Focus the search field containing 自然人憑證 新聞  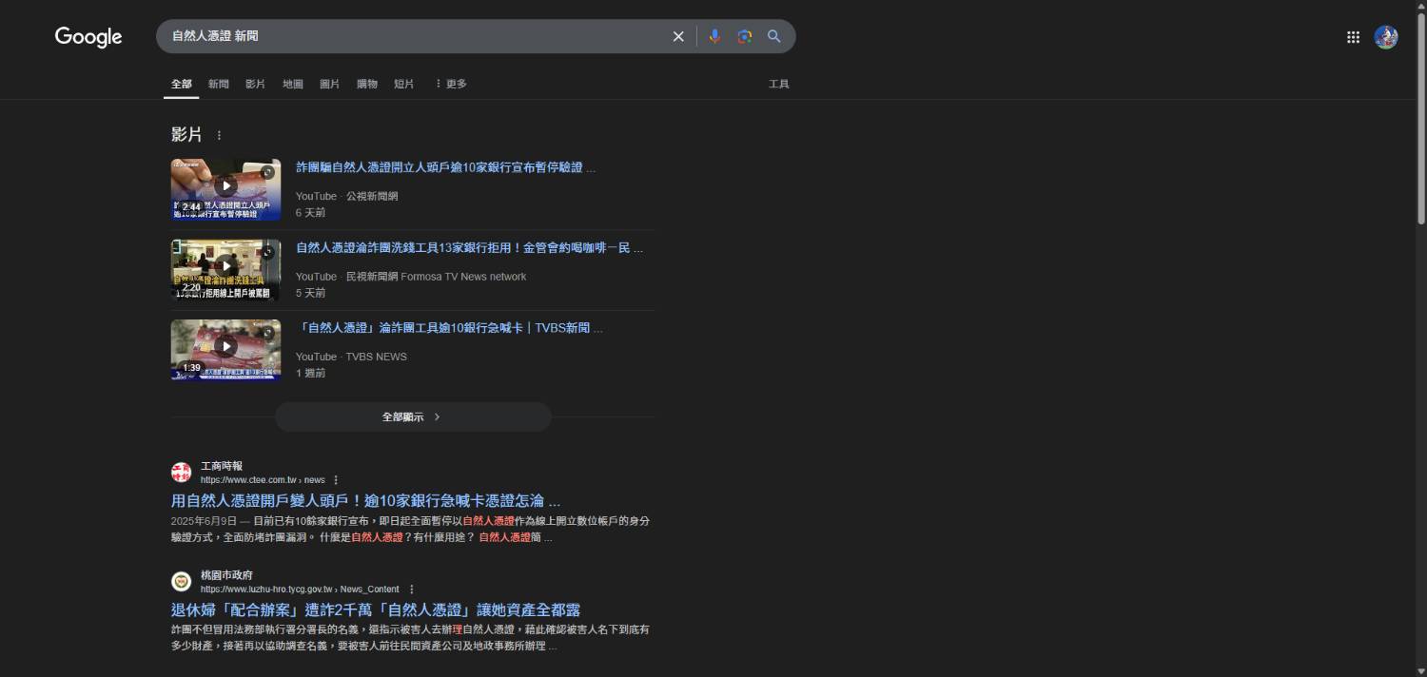(414, 36)
